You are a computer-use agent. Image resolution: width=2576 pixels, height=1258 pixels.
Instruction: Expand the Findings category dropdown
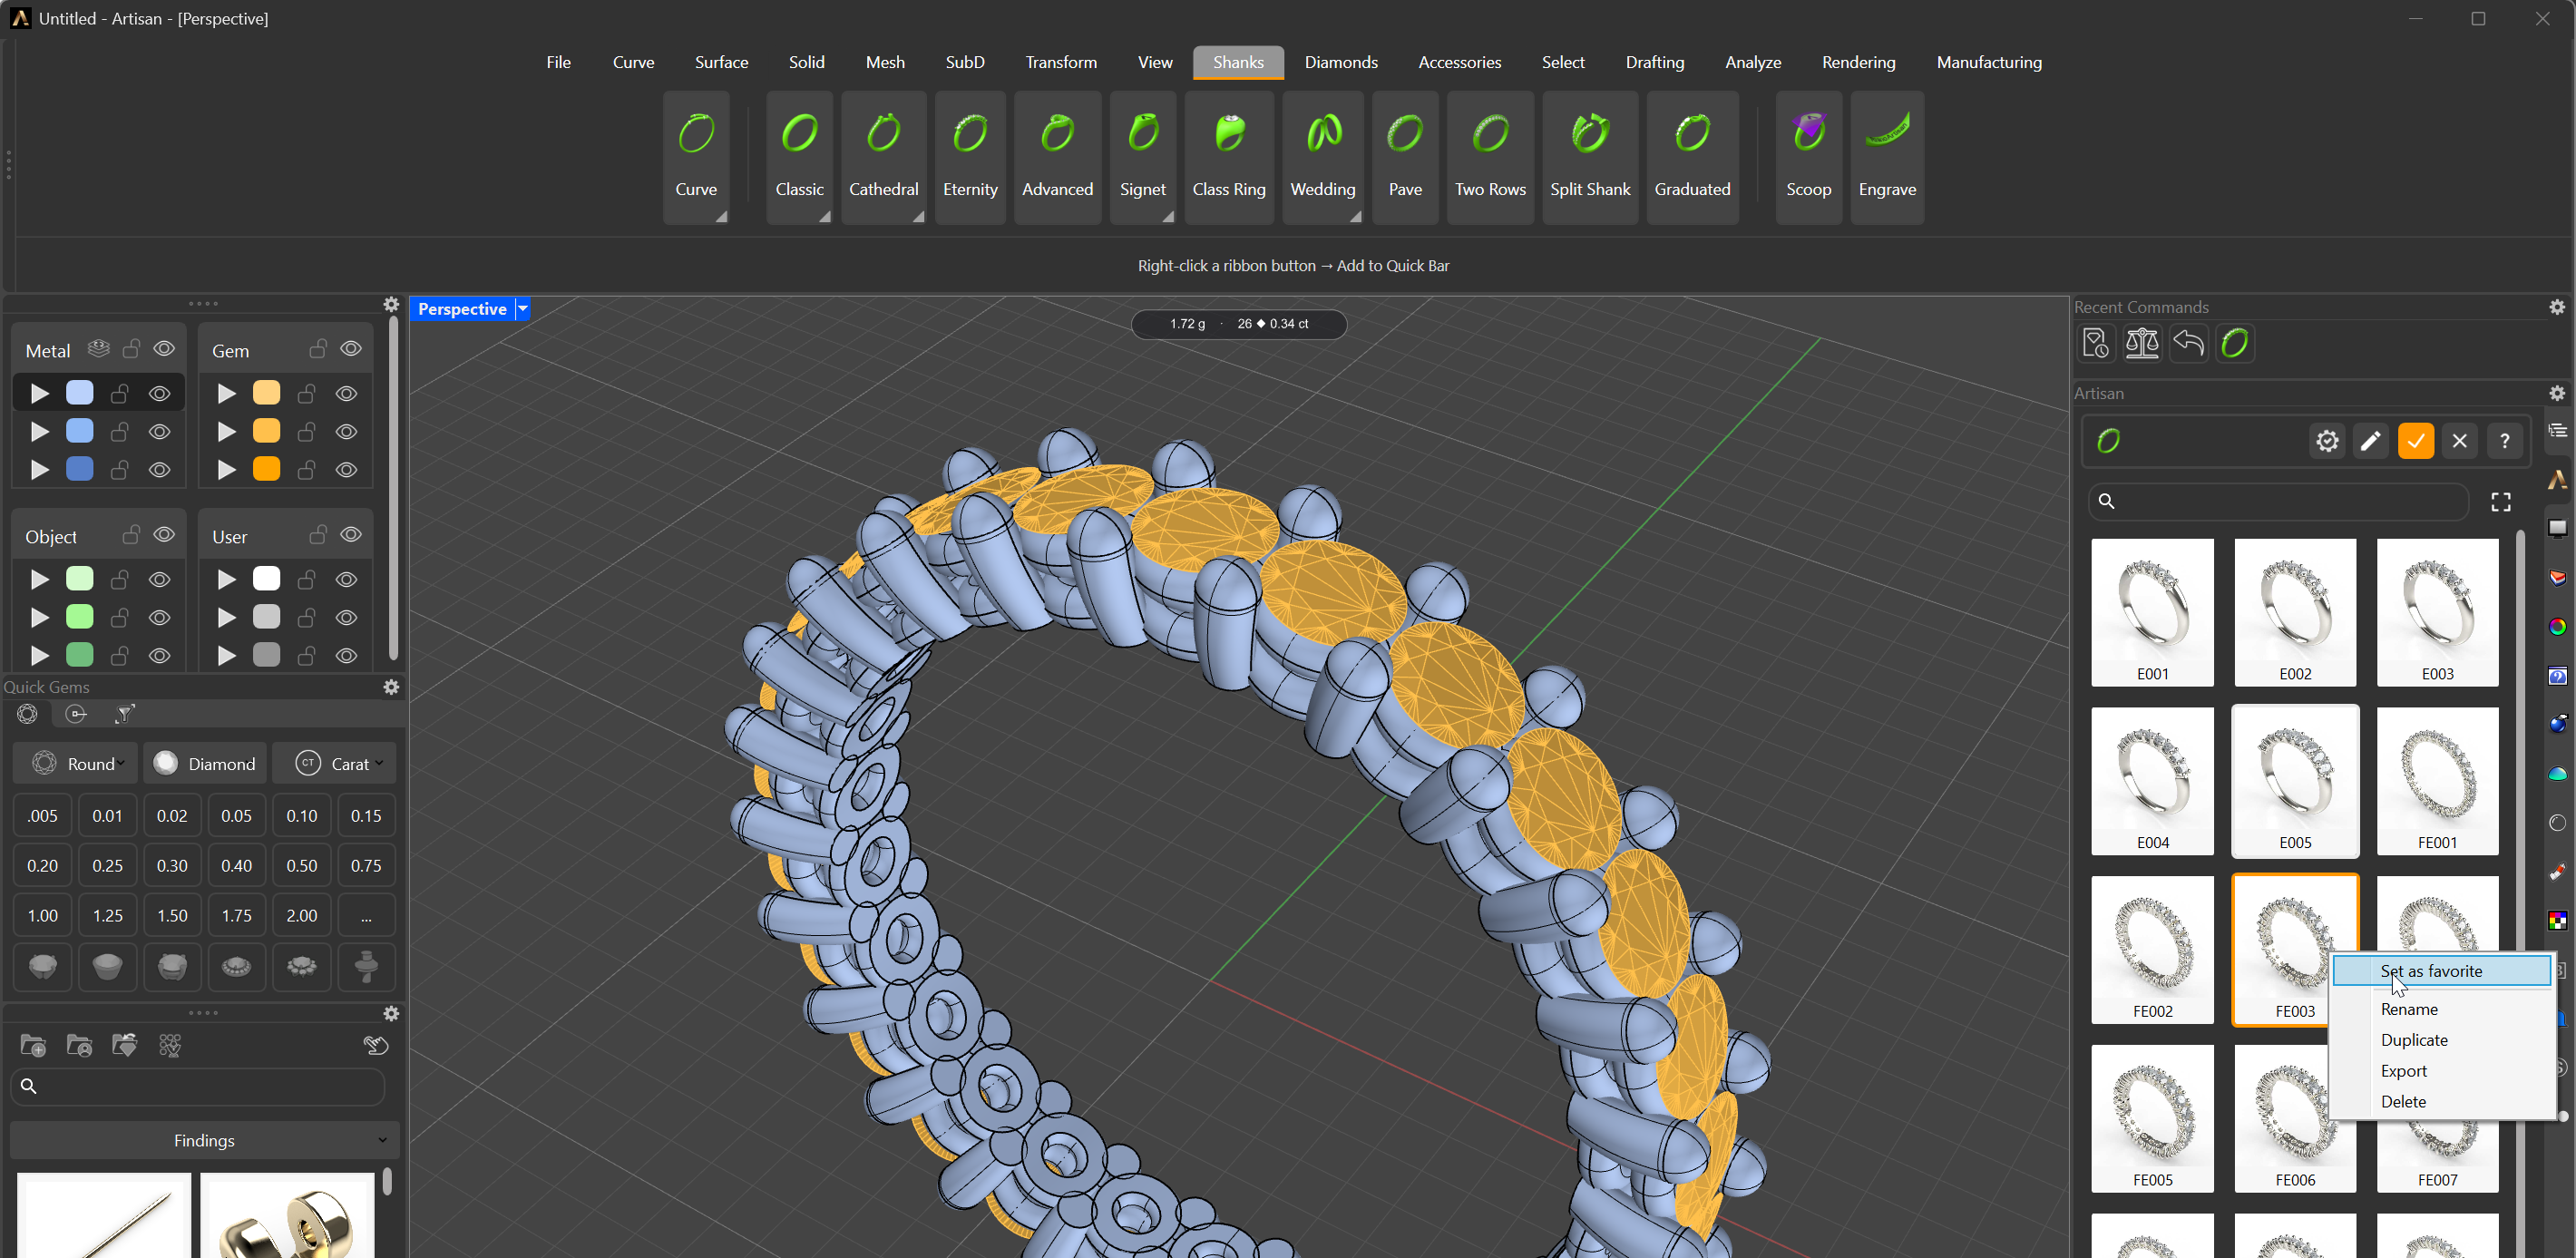(204, 1141)
